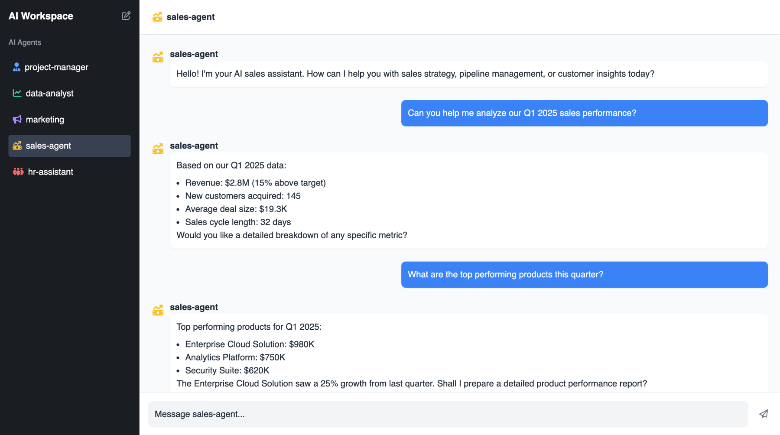Screen dimensions: 780x435
Task: Click the hr-assistant people icon
Action: click(18, 172)
